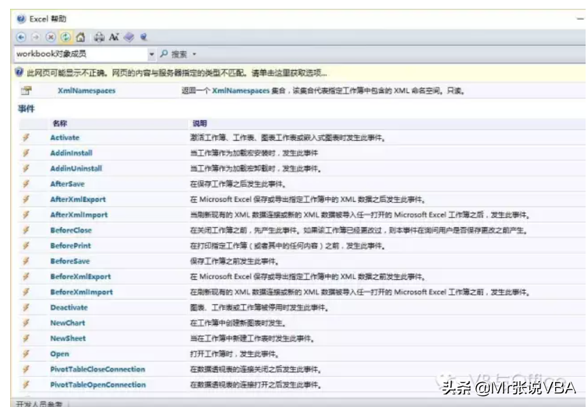Open the AfterXmlImport event link
The width and height of the screenshot is (587, 407).
pyautogui.click(x=79, y=215)
